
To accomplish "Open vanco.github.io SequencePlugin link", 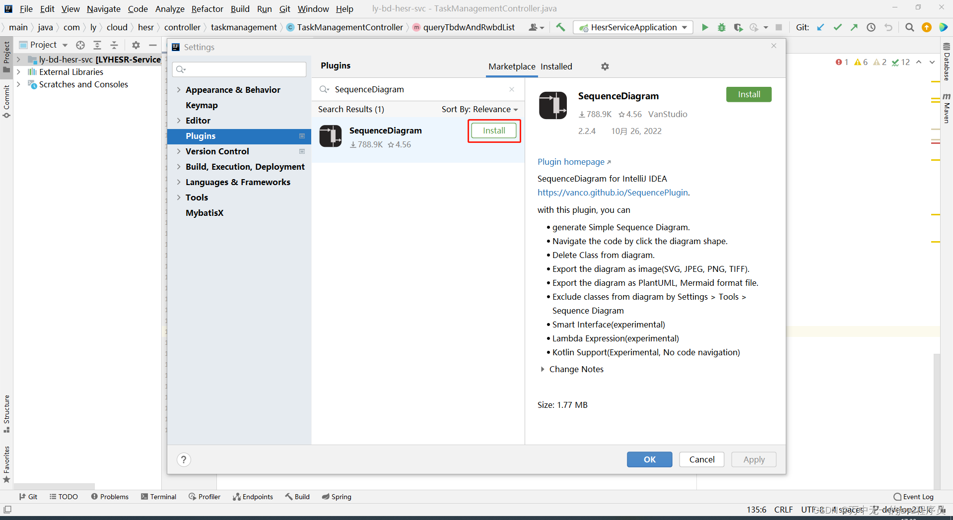I will click(613, 193).
